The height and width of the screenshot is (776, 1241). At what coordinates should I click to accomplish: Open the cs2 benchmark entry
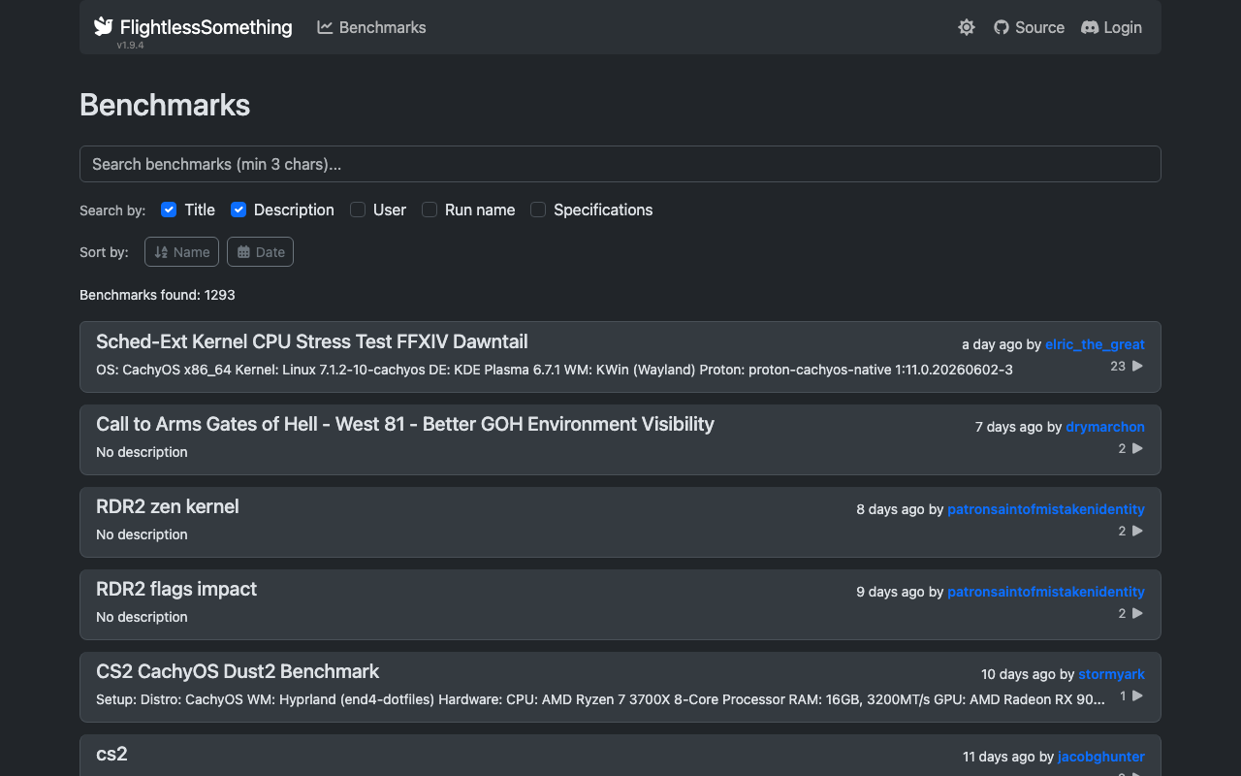[x=620, y=755]
